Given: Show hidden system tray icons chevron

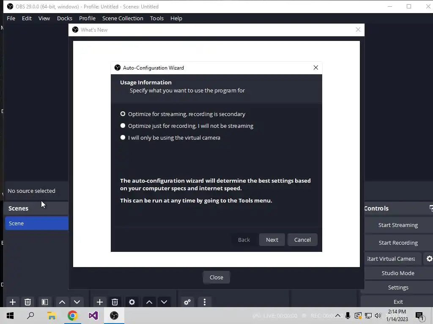Looking at the screenshot, I should coord(338,316).
